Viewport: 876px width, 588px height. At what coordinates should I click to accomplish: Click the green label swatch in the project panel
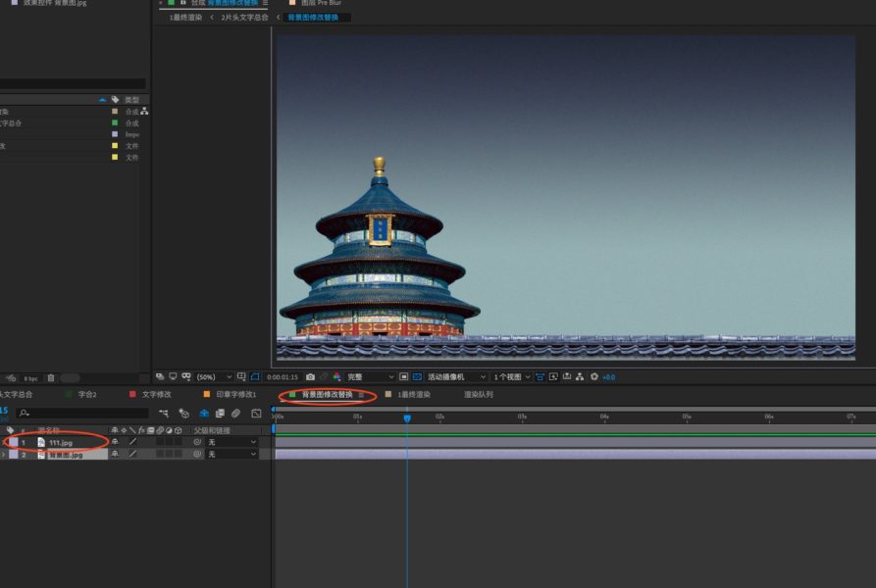(x=115, y=122)
